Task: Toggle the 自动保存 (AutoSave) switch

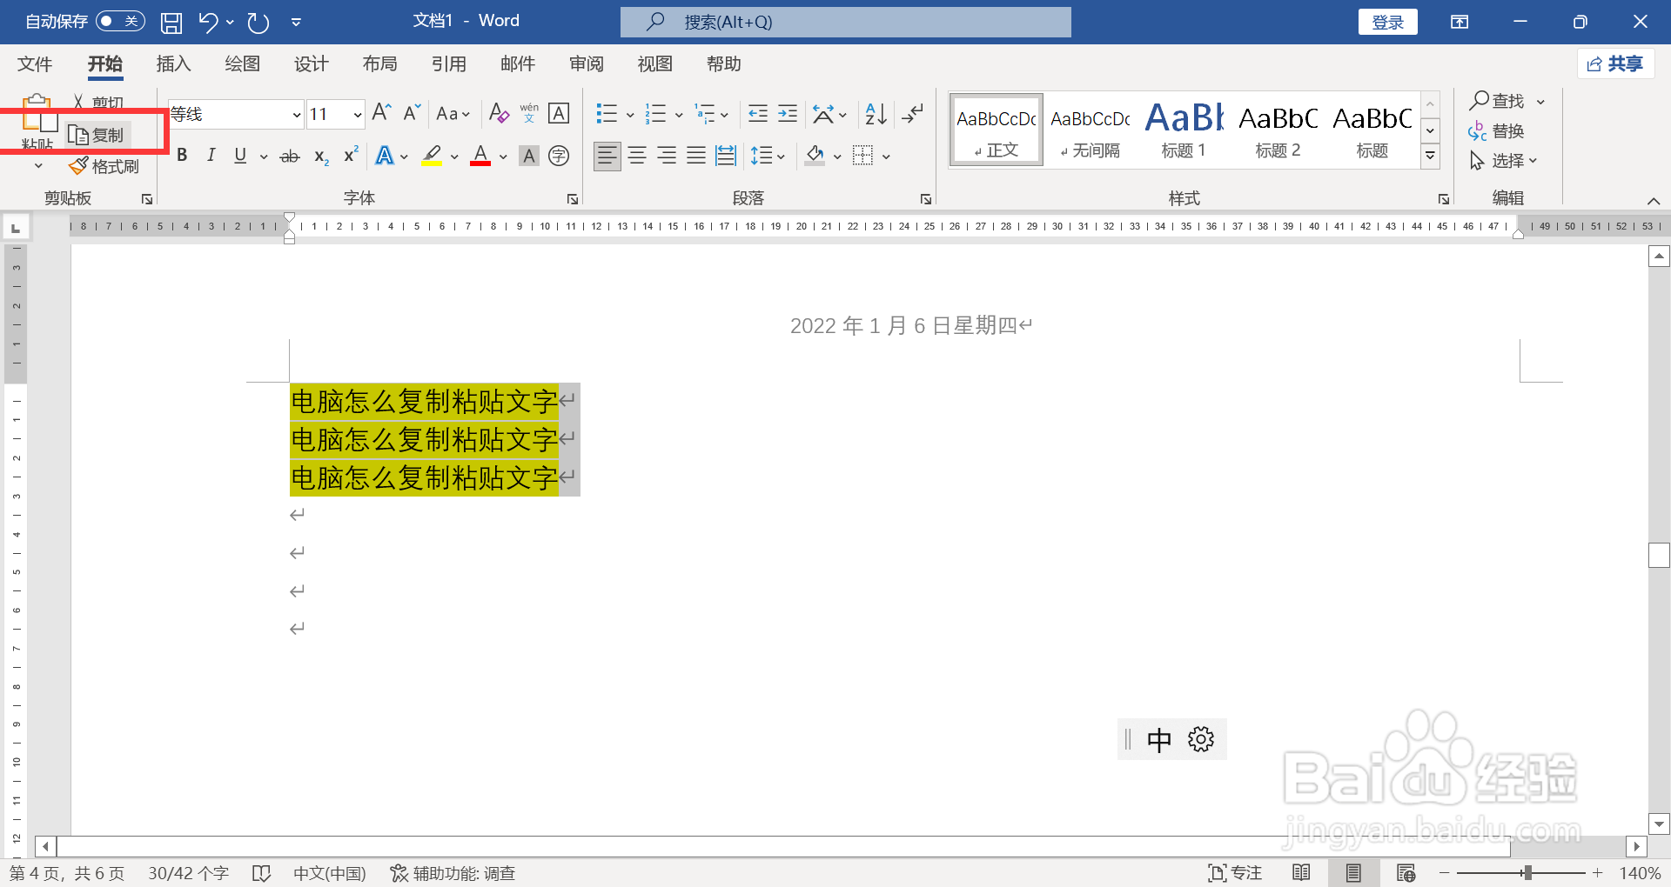Action: coord(120,21)
